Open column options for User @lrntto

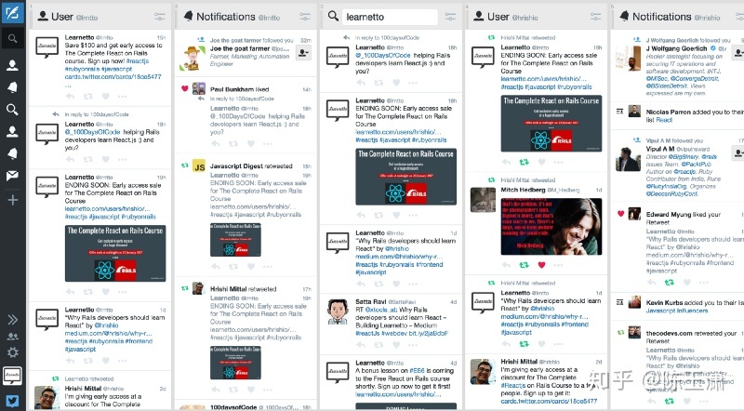tap(159, 17)
